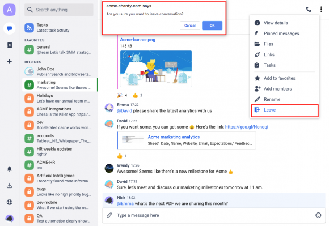
Task: Open the Acme-banner.png file link
Action: [138, 40]
